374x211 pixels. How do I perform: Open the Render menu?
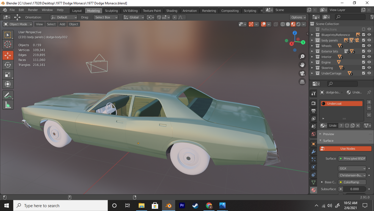point(33,10)
